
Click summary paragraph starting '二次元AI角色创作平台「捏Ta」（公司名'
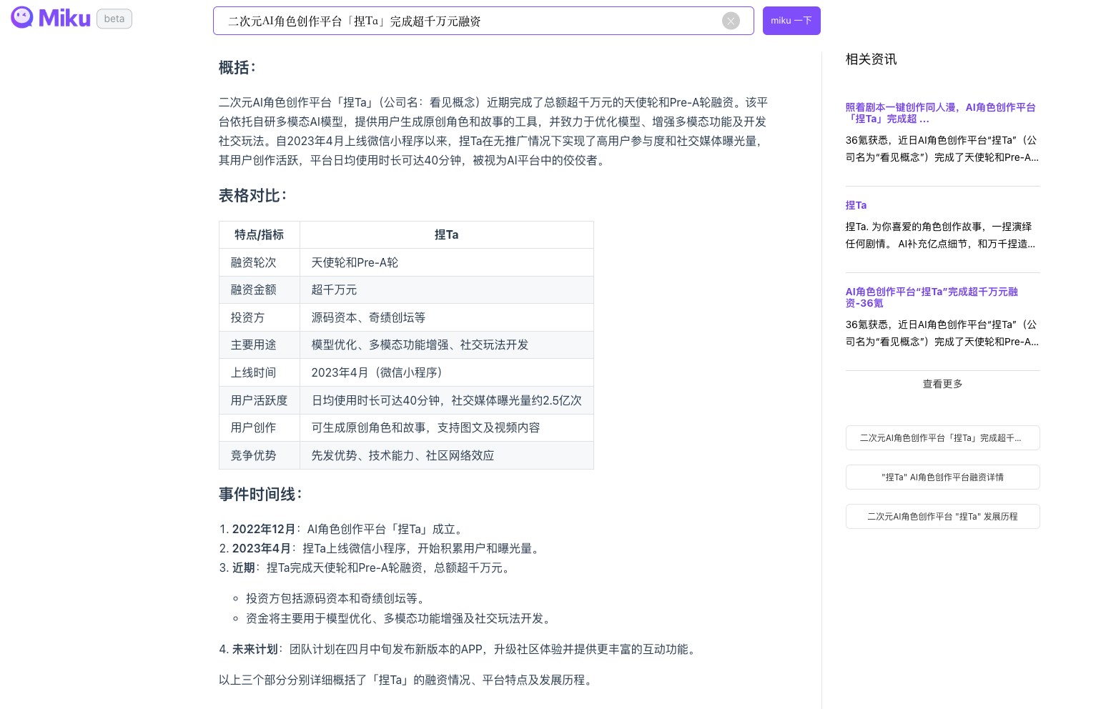point(493,132)
